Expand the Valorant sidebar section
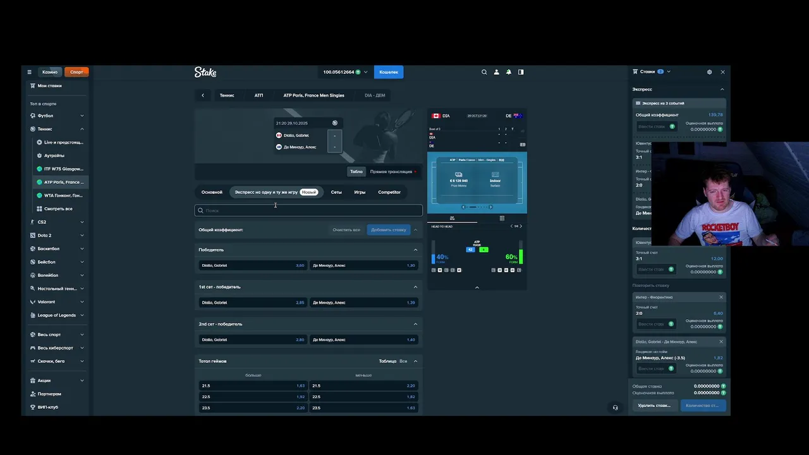809x455 pixels. 82,301
